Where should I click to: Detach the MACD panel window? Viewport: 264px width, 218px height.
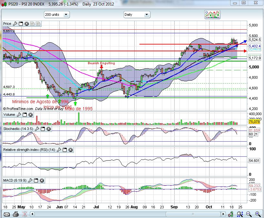click(x=36, y=181)
